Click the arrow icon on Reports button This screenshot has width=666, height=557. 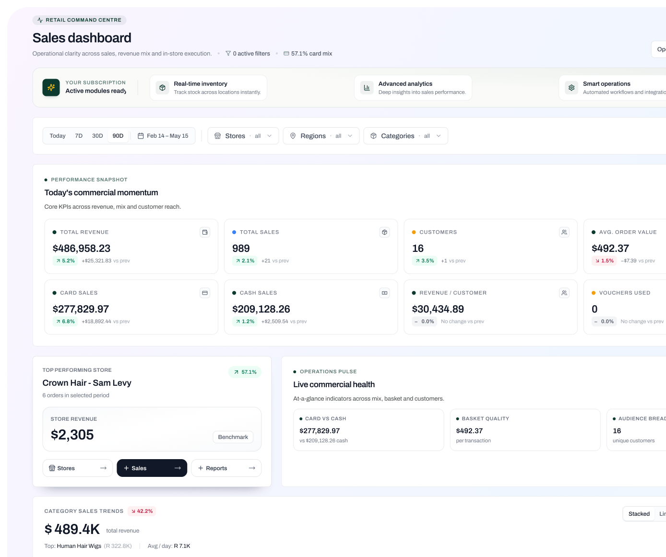[x=252, y=468]
